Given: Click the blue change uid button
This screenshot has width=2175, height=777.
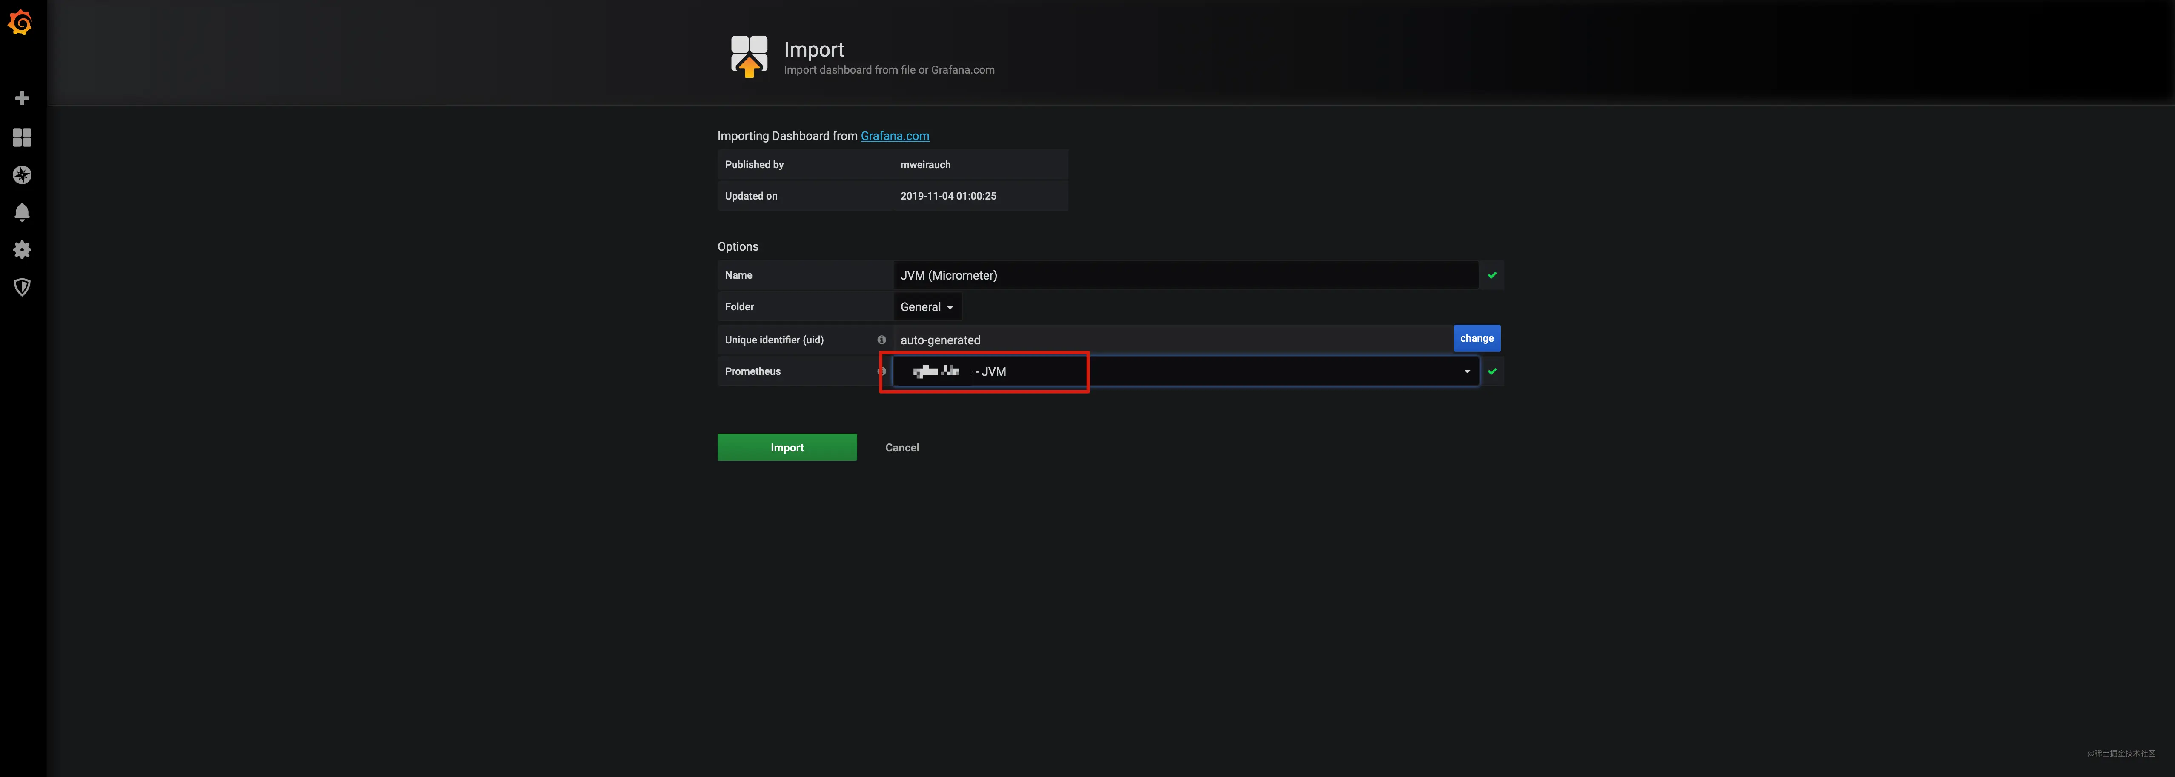Looking at the screenshot, I should tap(1477, 338).
